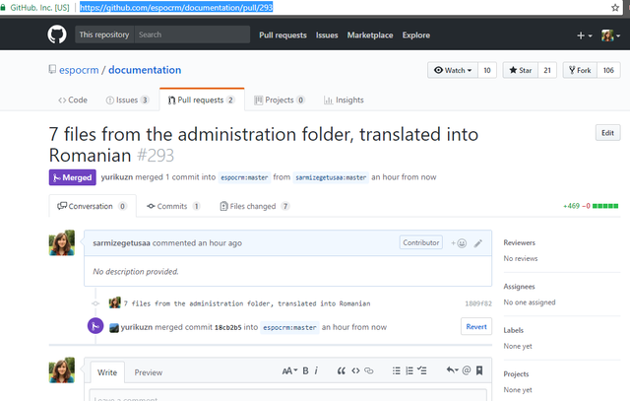Open the Insights tab
This screenshot has width=630, height=401.
(x=344, y=100)
